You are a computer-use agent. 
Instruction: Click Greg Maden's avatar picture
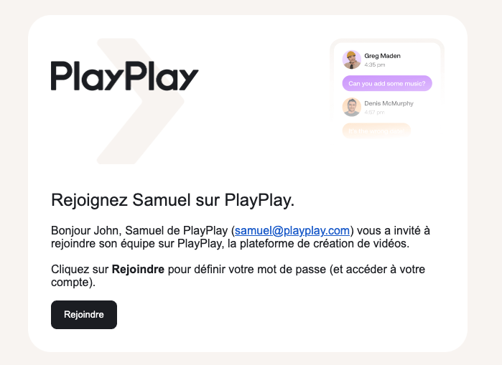click(x=351, y=60)
